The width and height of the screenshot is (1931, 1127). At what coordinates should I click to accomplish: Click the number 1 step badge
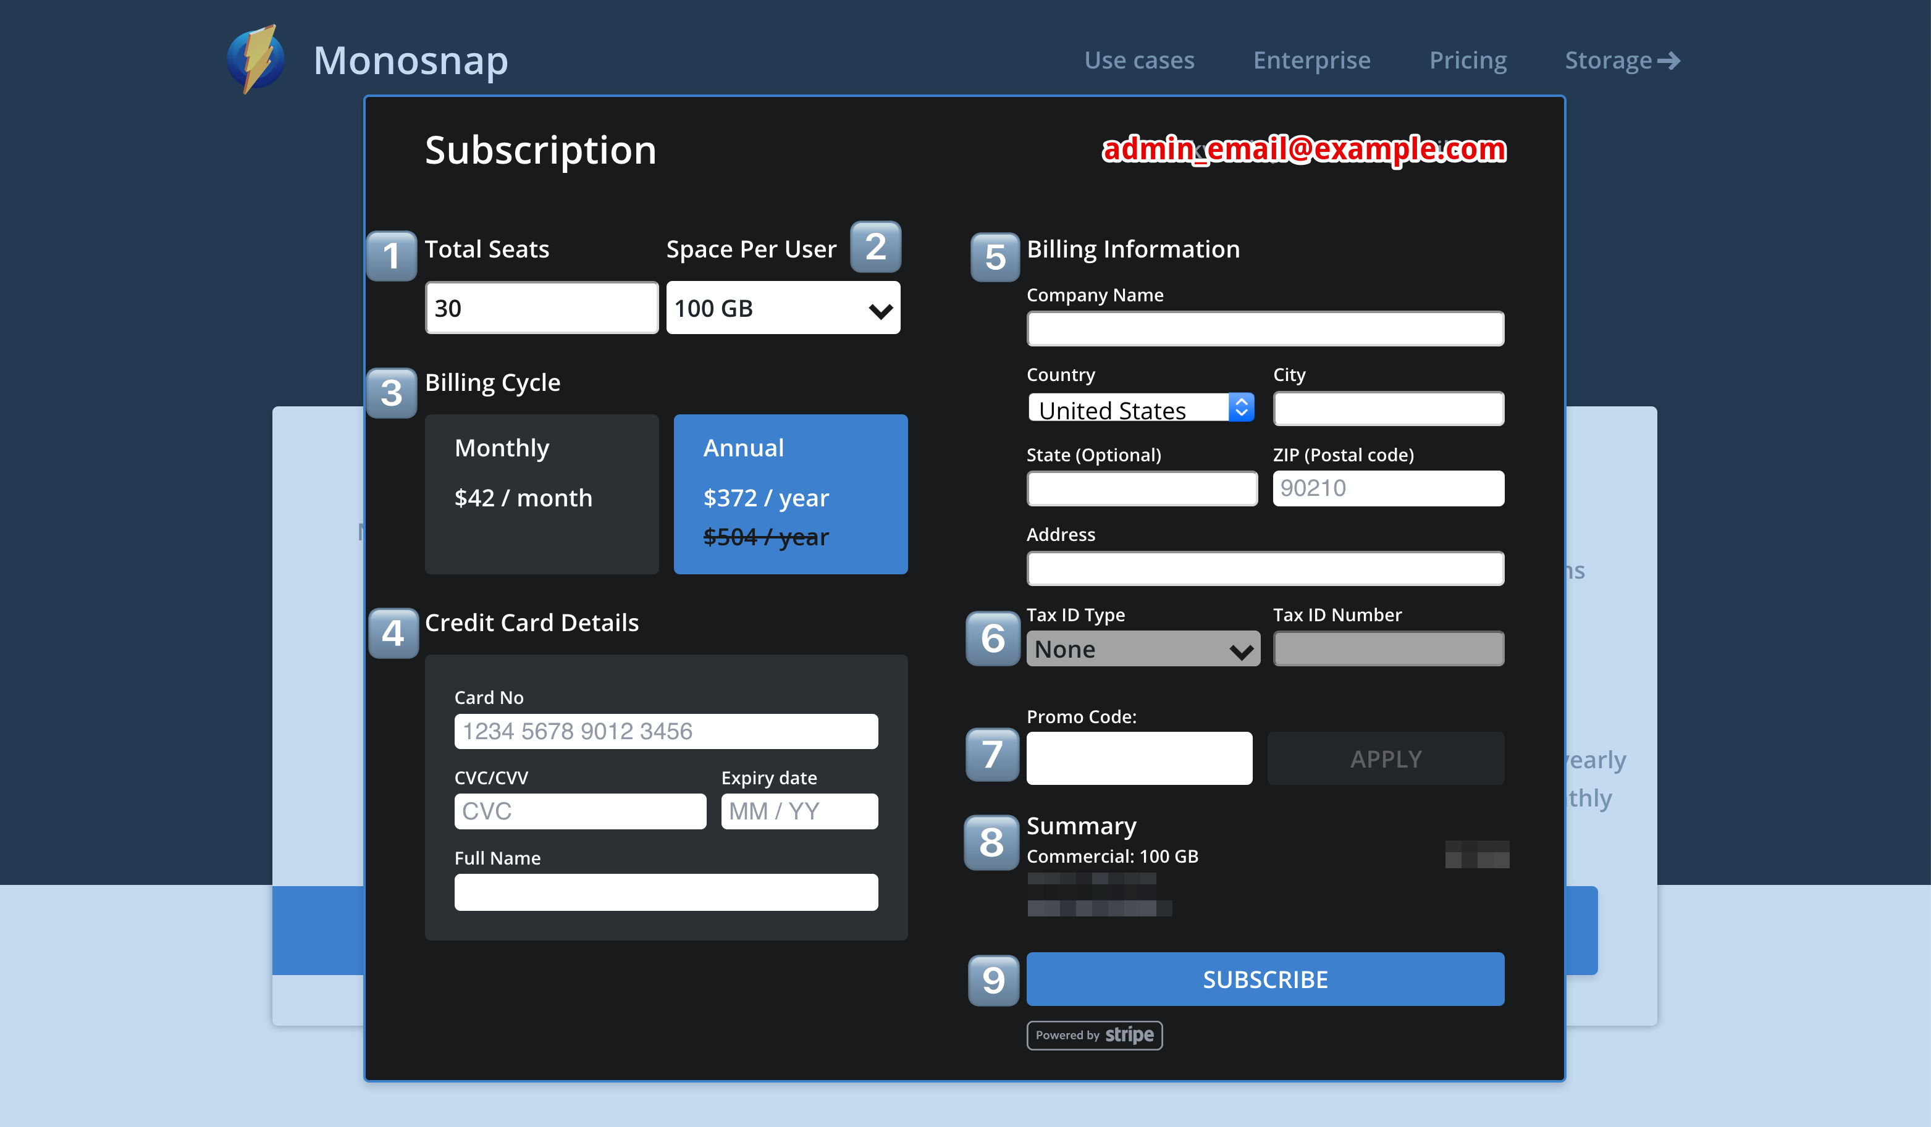point(392,256)
